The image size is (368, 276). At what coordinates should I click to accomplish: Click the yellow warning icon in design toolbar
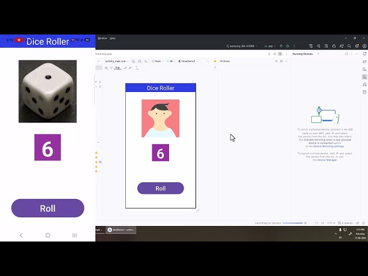click(215, 62)
